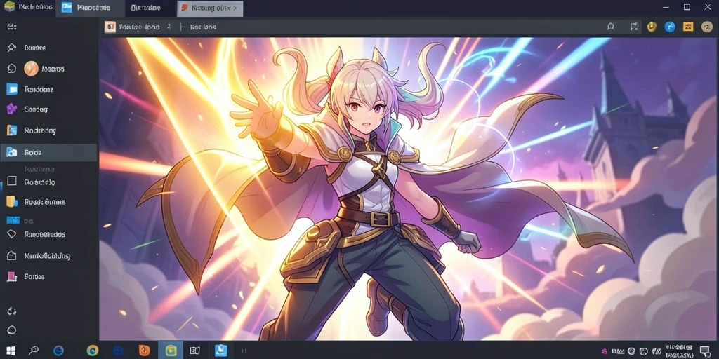The width and height of the screenshot is (719, 359).
Task: Select the sidebar row with the tag outline icon
Action: pyautogui.click(x=48, y=234)
